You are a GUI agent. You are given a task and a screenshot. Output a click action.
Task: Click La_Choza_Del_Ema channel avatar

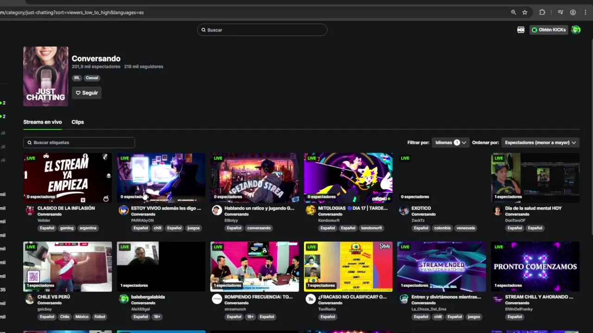pos(404,299)
